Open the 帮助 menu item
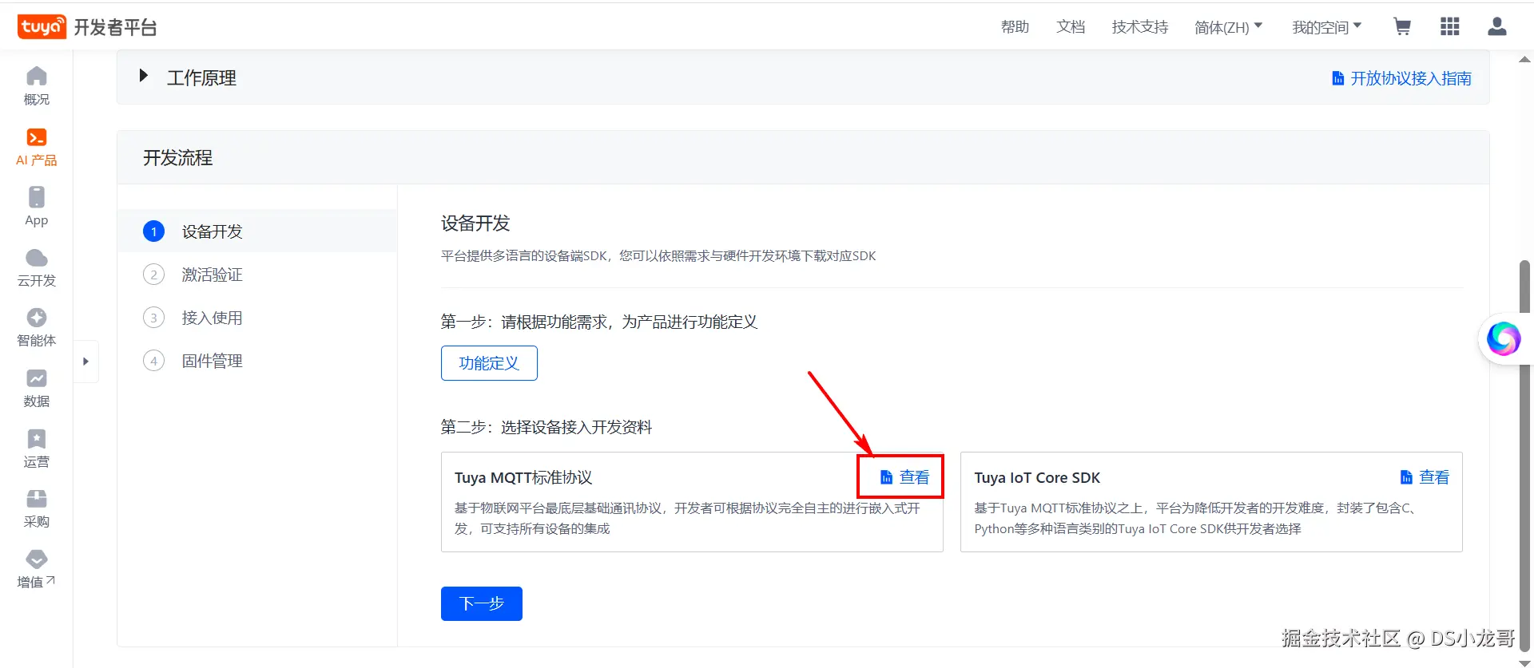This screenshot has height=668, width=1534. coord(1015,27)
